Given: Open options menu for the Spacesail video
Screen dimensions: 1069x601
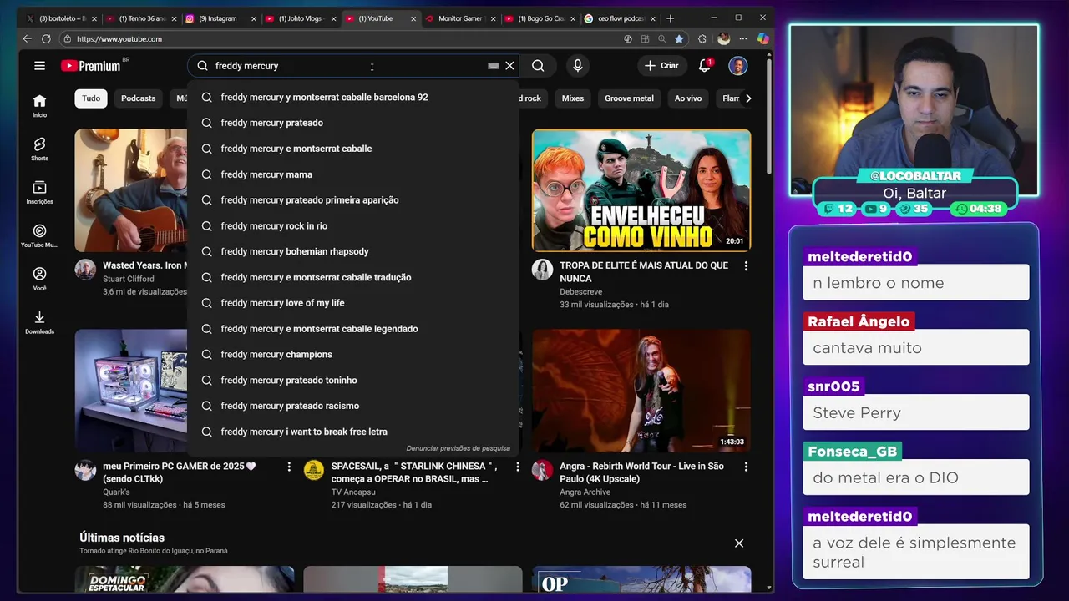Looking at the screenshot, I should tap(517, 467).
